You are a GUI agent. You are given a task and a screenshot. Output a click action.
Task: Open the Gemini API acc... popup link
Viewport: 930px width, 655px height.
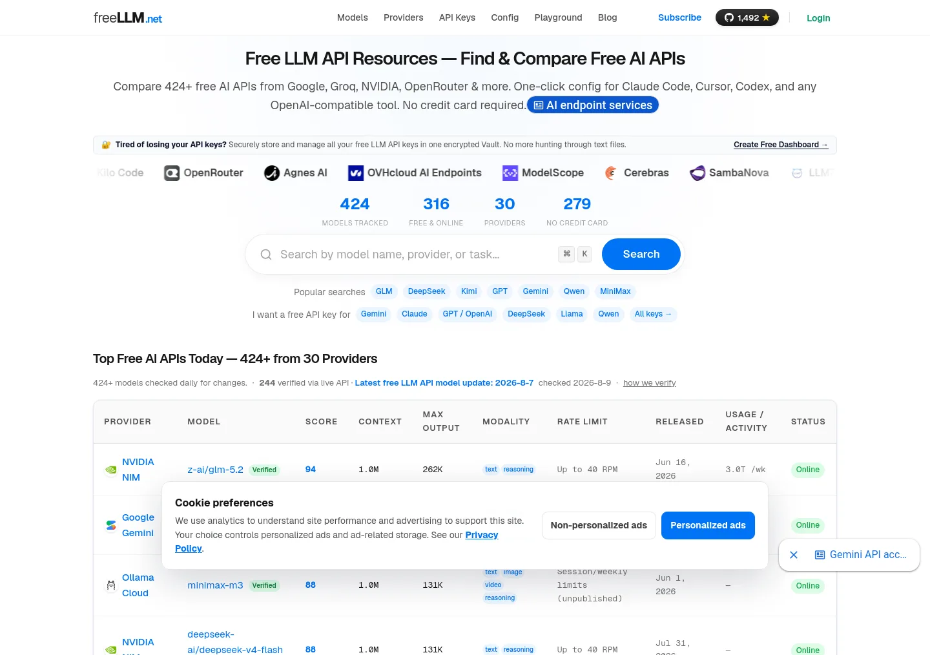point(861,555)
